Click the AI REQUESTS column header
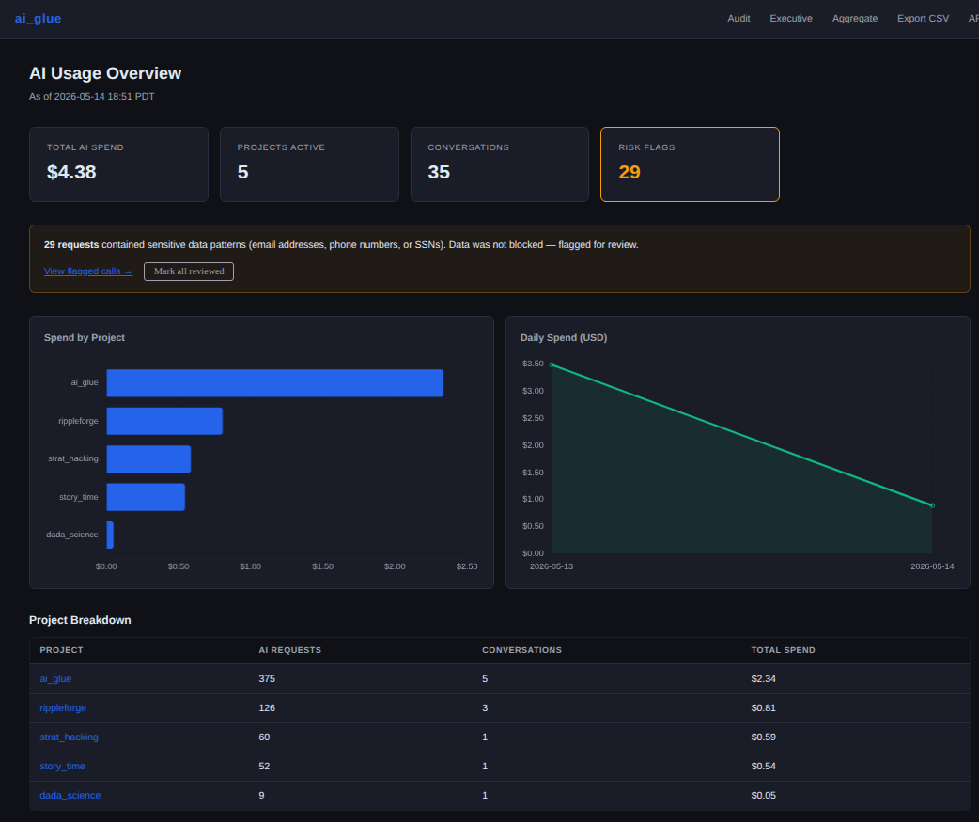This screenshot has width=979, height=822. [x=289, y=650]
